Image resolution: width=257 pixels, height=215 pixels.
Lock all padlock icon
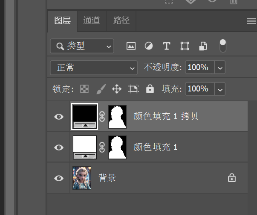pyautogui.click(x=150, y=89)
